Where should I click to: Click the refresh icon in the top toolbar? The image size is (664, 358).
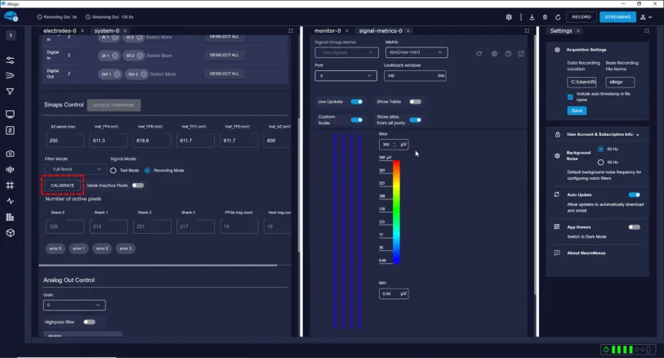(x=558, y=17)
